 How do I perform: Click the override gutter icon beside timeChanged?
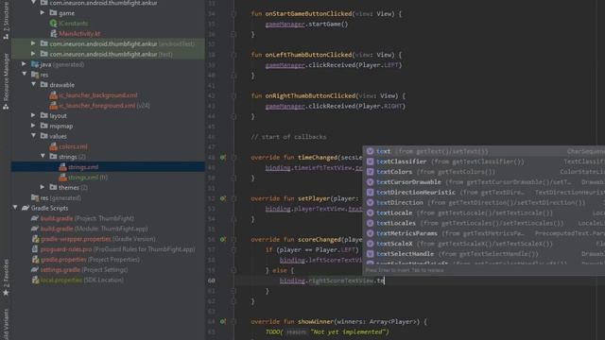[x=223, y=158]
